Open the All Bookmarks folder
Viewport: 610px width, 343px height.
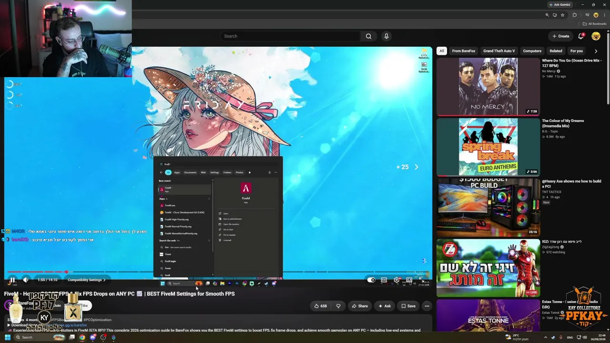(x=594, y=24)
